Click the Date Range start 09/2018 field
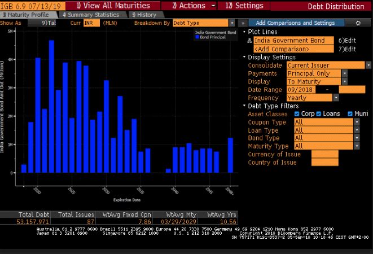 coord(301,90)
